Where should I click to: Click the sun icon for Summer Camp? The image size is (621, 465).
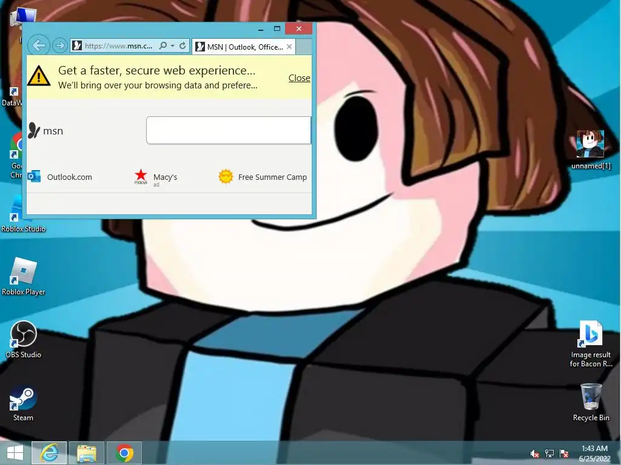[226, 176]
